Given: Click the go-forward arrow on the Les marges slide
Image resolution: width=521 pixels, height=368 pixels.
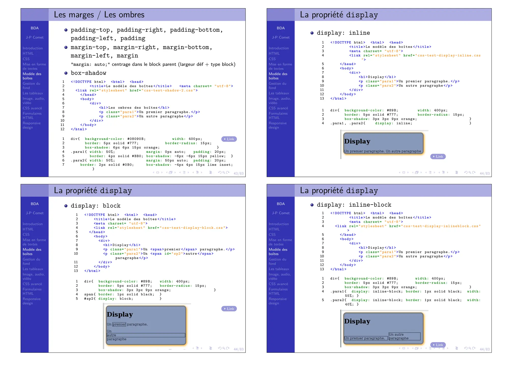Looking at the screenshot, I should 228,173.
